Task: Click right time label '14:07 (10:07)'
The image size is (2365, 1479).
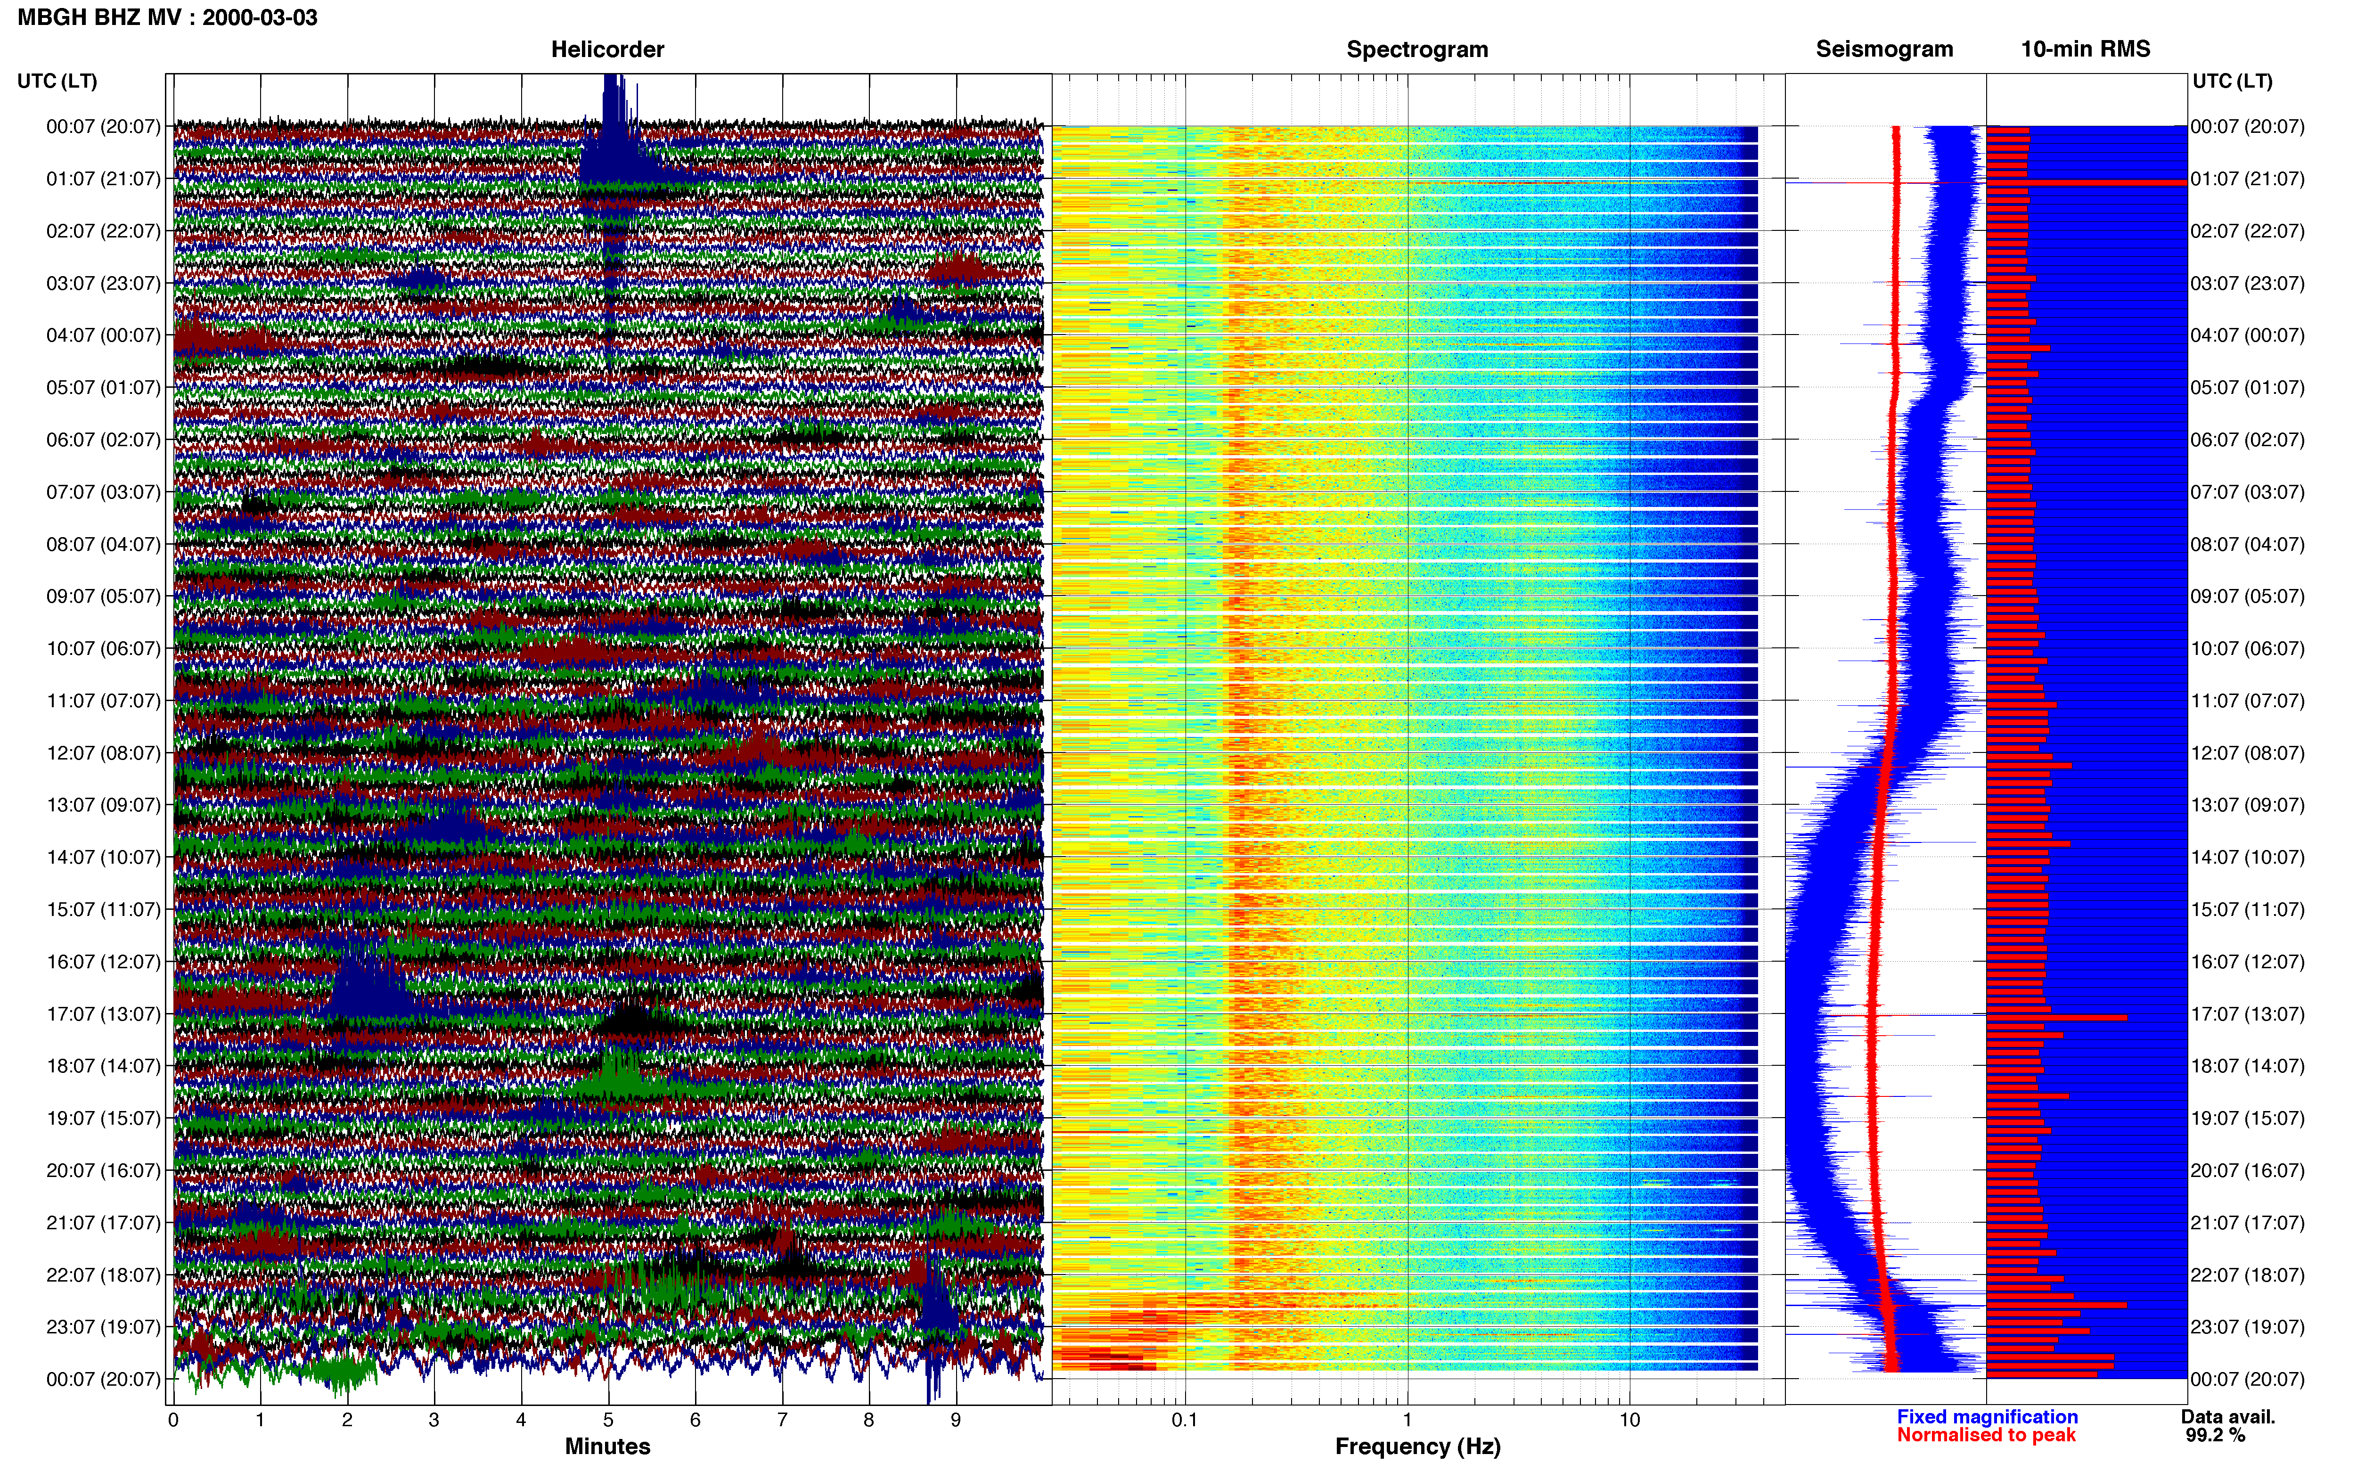Action: pyautogui.click(x=2248, y=858)
